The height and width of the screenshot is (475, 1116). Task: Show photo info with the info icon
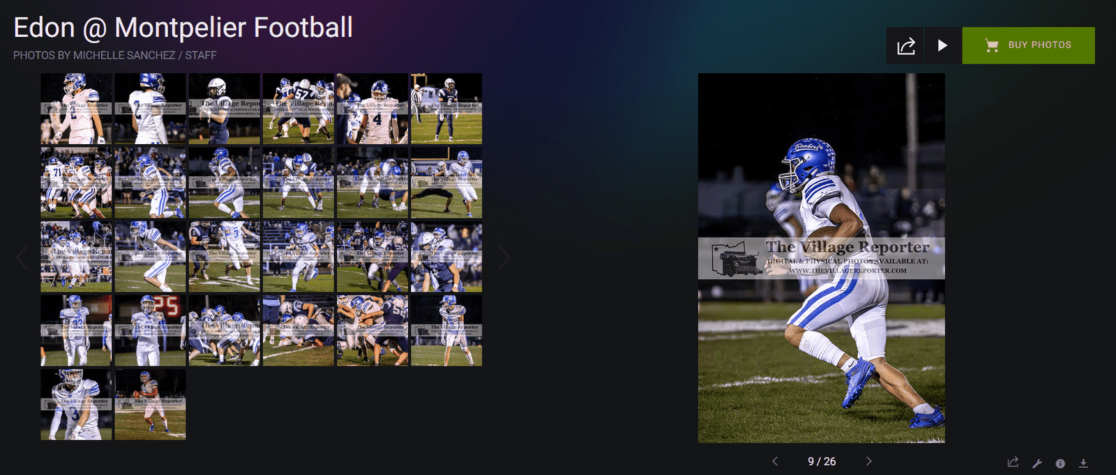click(x=1060, y=463)
